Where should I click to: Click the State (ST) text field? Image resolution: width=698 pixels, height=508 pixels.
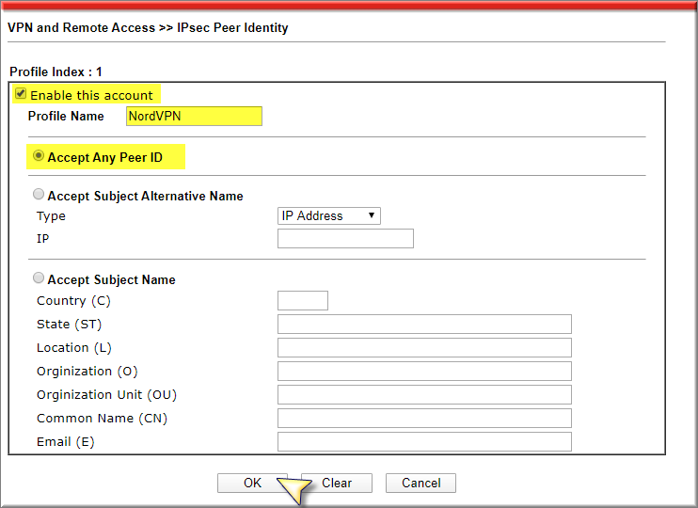click(x=424, y=325)
